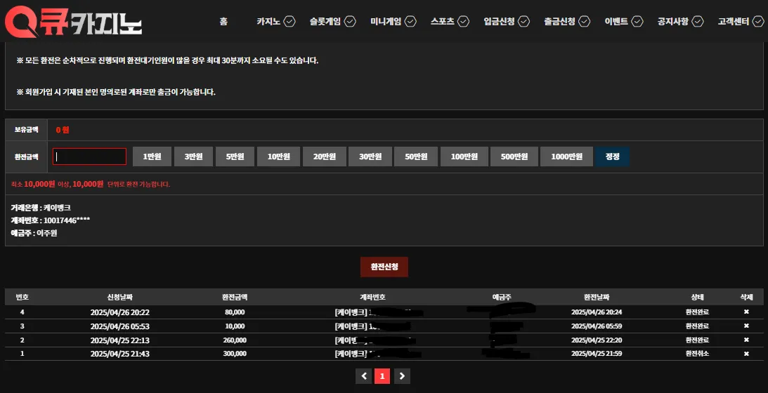Delete withdrawal row number 3
The image size is (768, 393).
pos(746,326)
